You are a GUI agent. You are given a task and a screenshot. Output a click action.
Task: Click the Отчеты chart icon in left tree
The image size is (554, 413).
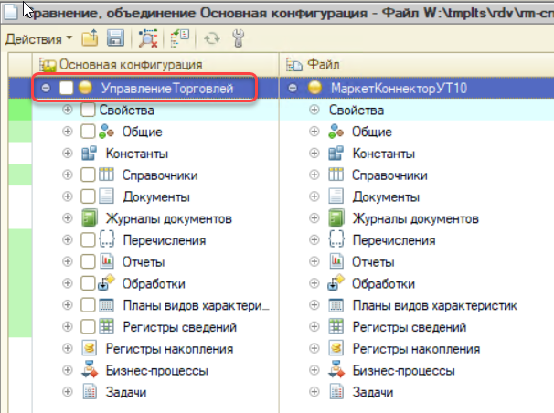click(106, 261)
